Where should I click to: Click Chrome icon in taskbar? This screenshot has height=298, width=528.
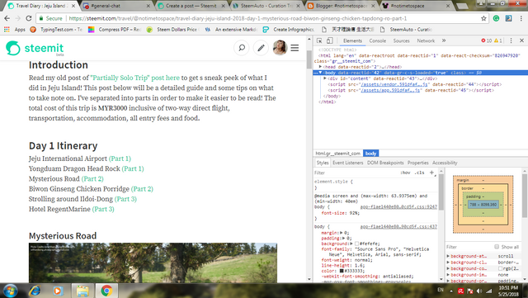click(x=106, y=291)
